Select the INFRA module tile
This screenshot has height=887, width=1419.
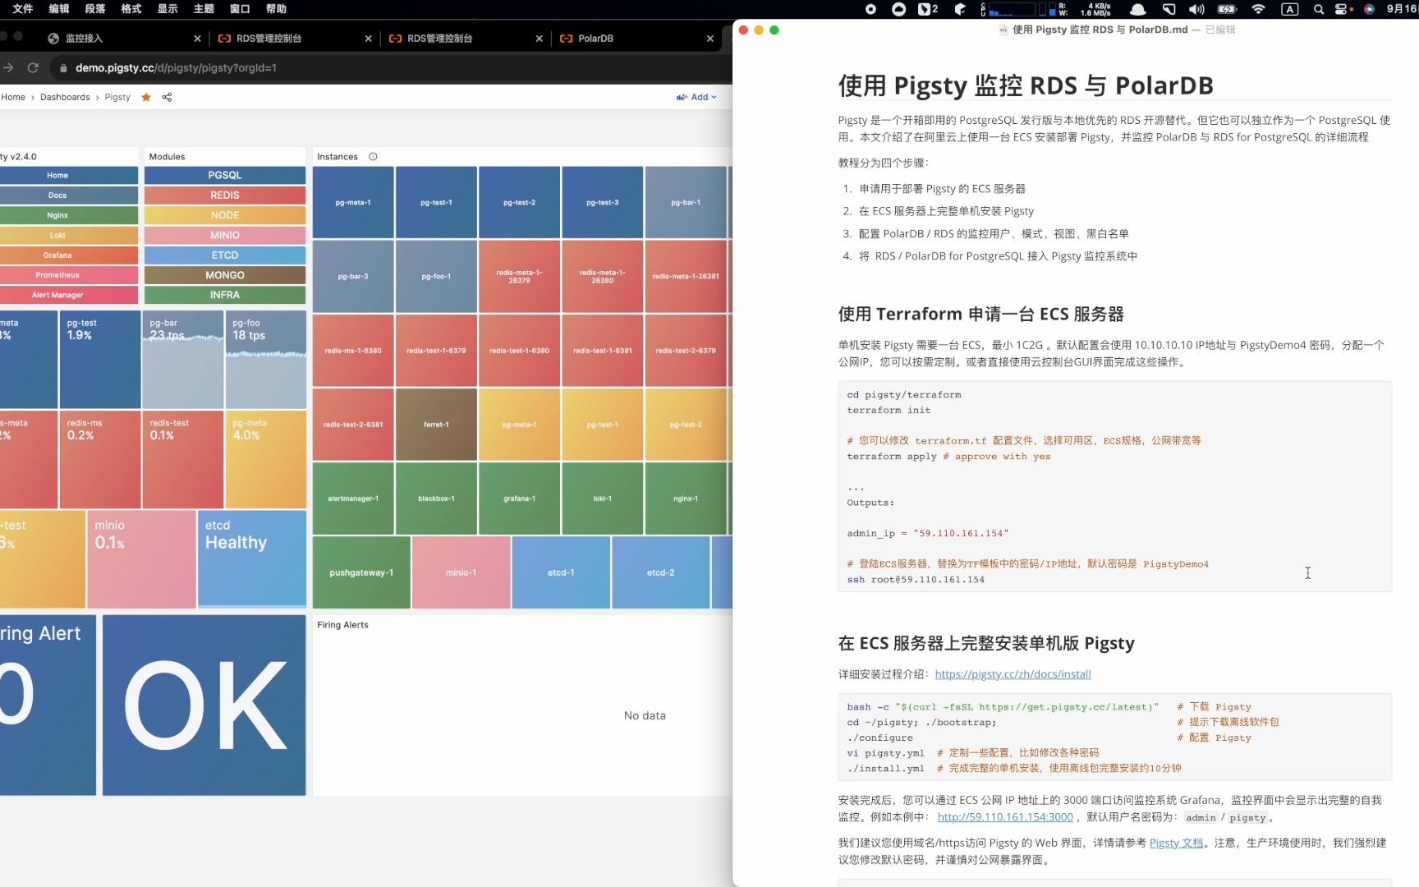225,295
